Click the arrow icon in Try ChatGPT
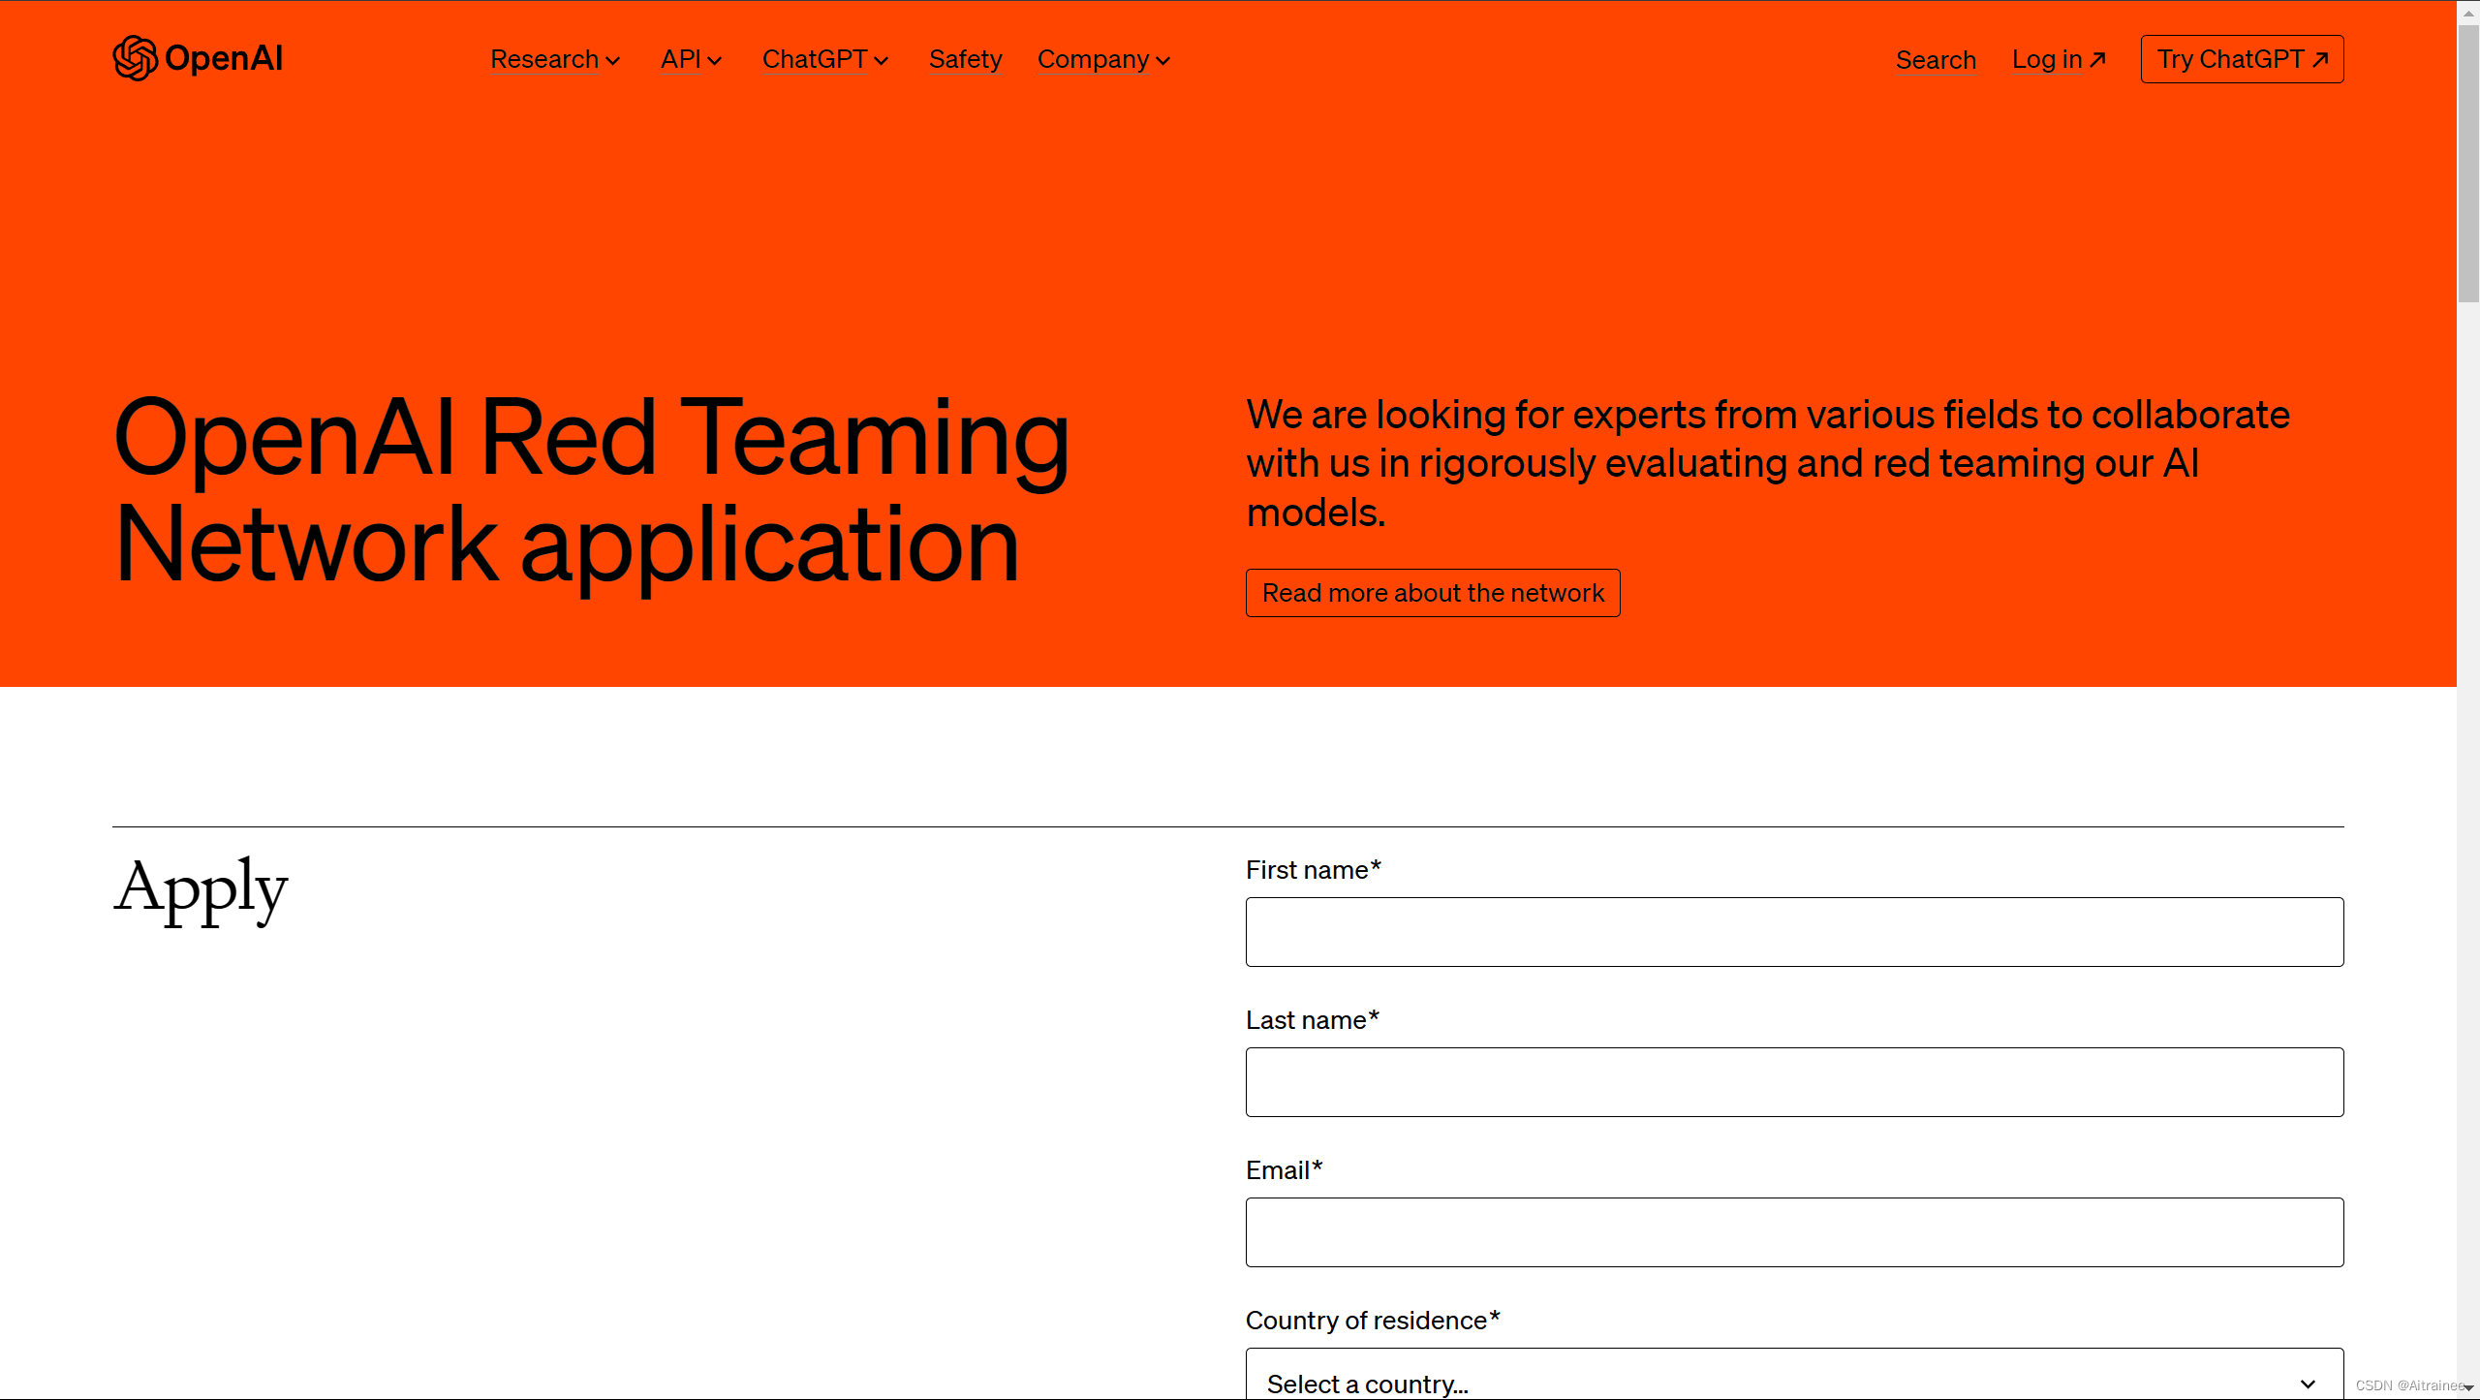The image size is (2480, 1400). [2321, 59]
